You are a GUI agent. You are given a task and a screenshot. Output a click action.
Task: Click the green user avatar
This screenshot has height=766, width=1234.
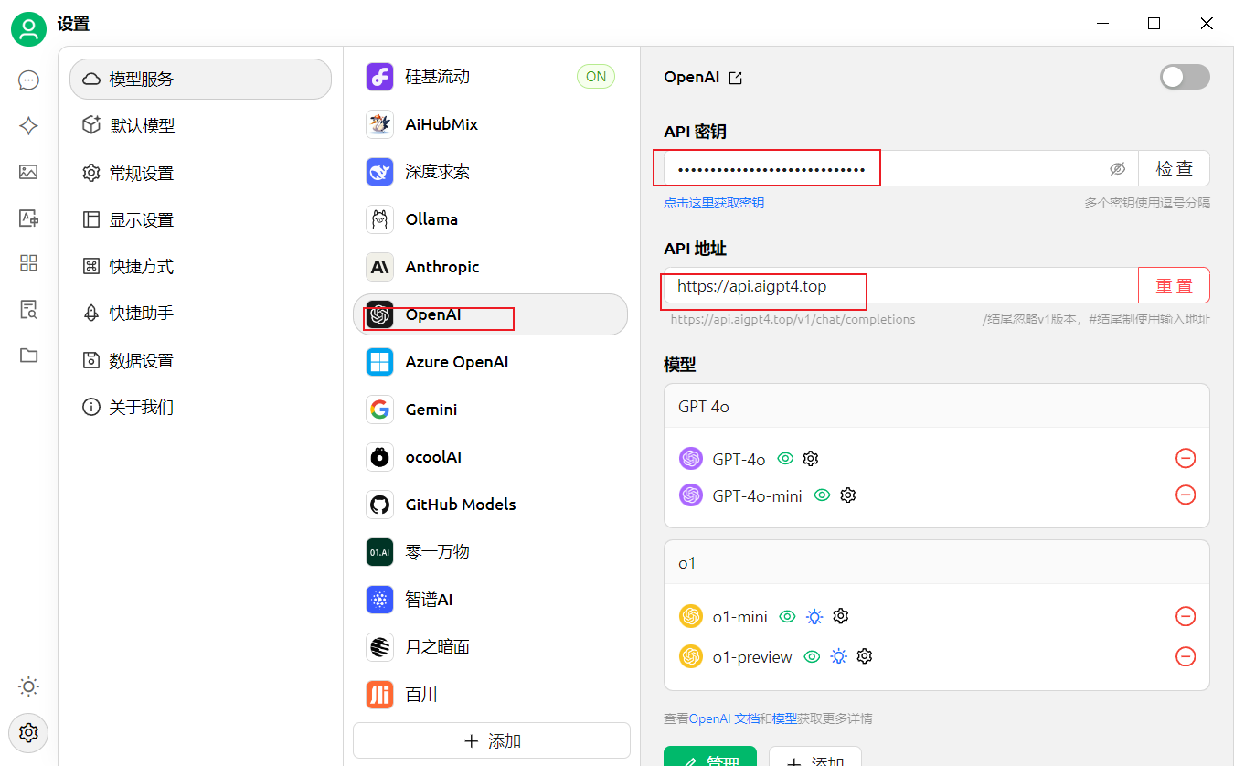click(x=28, y=29)
